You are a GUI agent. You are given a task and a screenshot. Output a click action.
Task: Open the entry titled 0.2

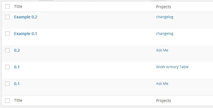[x=17, y=50]
